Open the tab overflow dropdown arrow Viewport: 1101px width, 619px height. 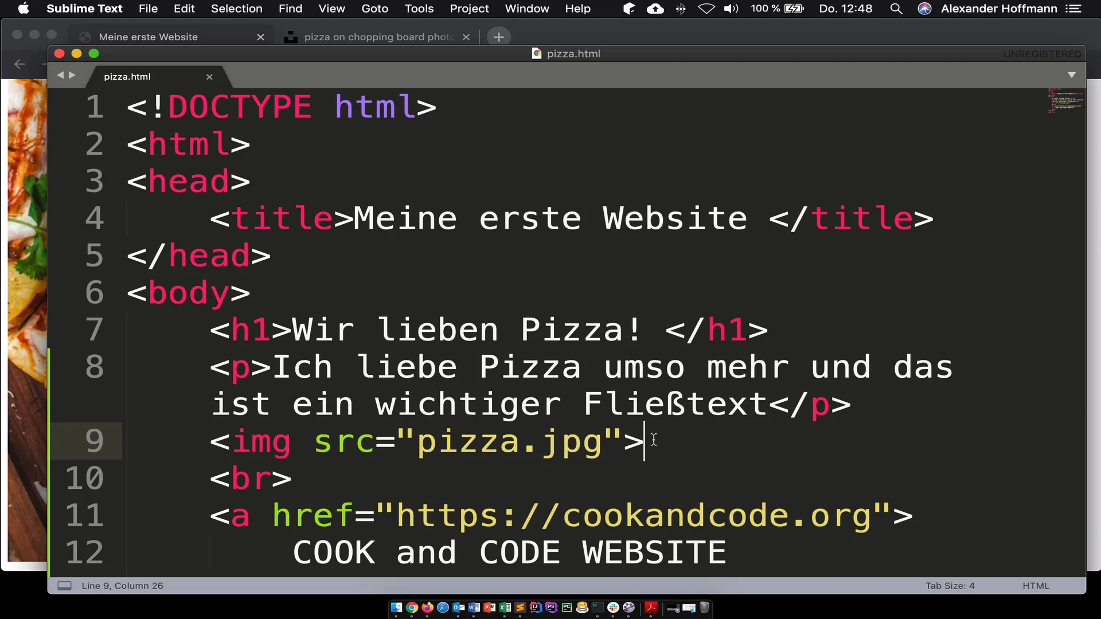(x=1071, y=75)
